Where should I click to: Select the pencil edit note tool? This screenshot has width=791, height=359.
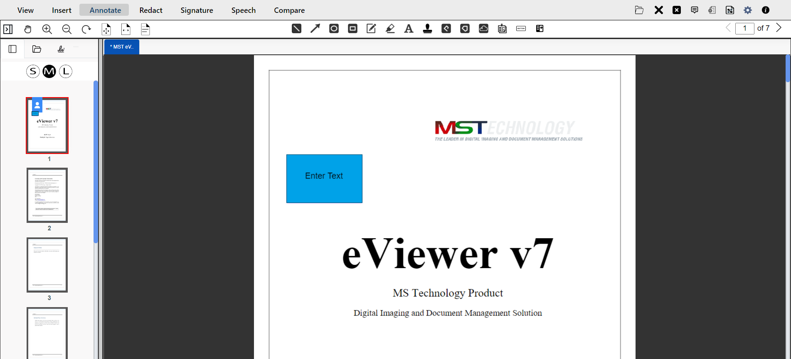[371, 29]
